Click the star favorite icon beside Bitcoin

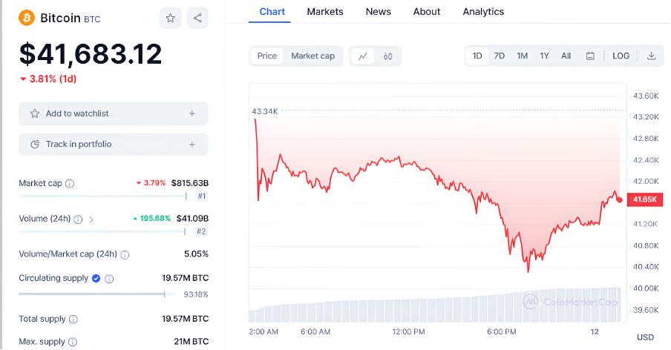(x=171, y=18)
